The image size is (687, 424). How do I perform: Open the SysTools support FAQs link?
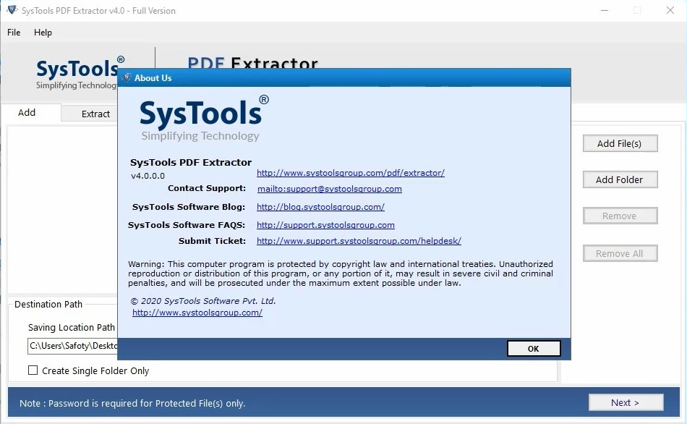tap(325, 225)
